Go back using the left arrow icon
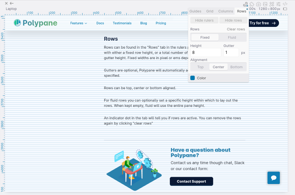 (x=12, y=3)
